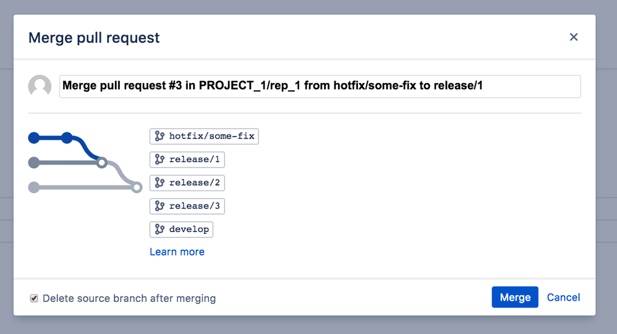Click the light gray dot starting the bottom branch line

[x=34, y=187]
